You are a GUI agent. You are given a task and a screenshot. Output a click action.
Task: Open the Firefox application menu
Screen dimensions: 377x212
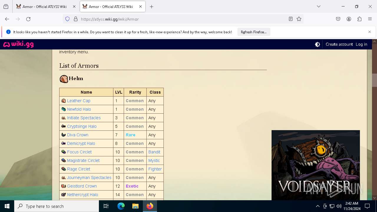370,19
